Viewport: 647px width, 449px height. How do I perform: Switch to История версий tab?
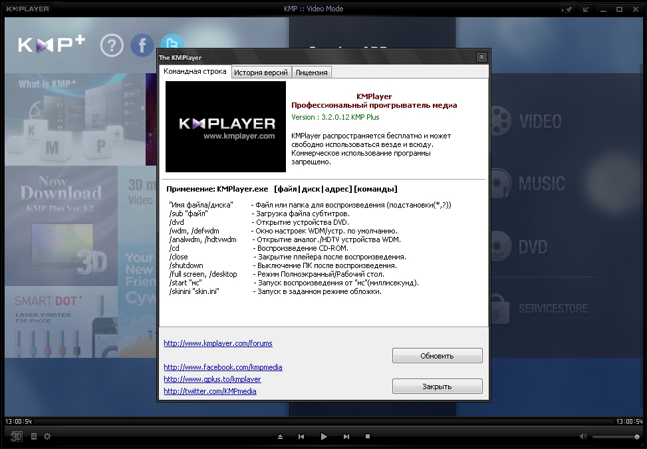point(261,73)
